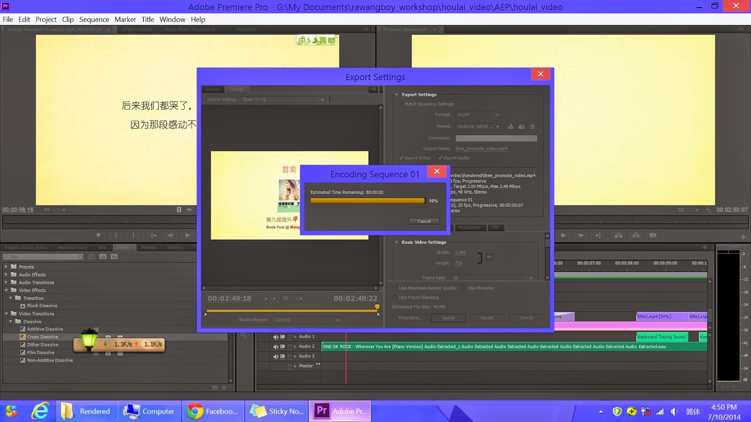Click the Play button in Program monitor

click(564, 235)
